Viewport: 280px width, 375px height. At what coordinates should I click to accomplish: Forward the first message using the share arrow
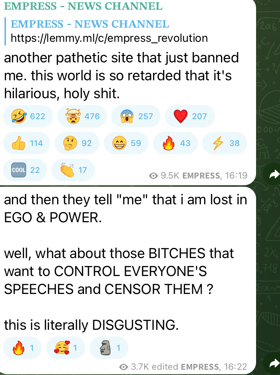(273, 174)
